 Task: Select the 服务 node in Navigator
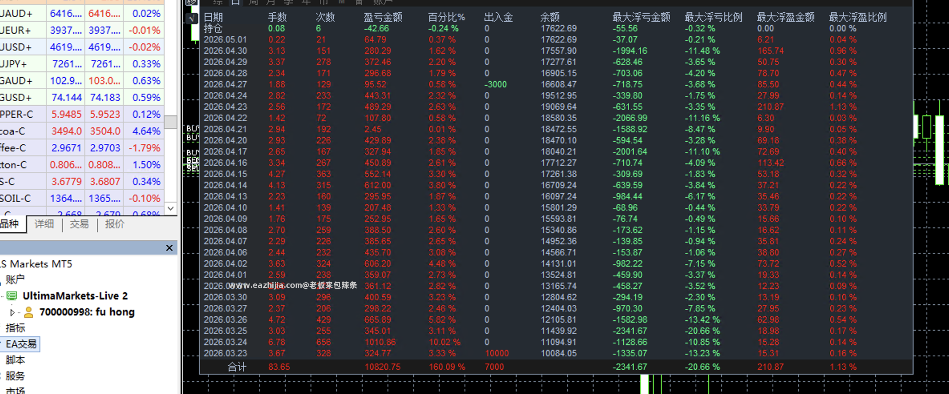[x=15, y=376]
